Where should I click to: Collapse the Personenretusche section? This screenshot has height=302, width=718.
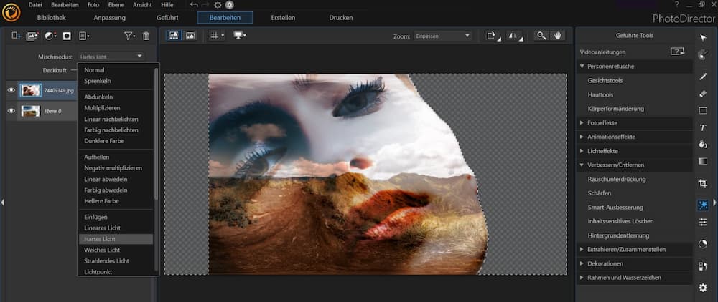pos(610,66)
